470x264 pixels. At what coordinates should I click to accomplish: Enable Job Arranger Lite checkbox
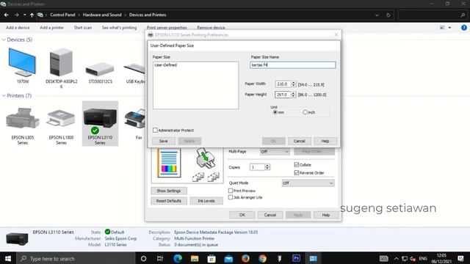point(230,197)
